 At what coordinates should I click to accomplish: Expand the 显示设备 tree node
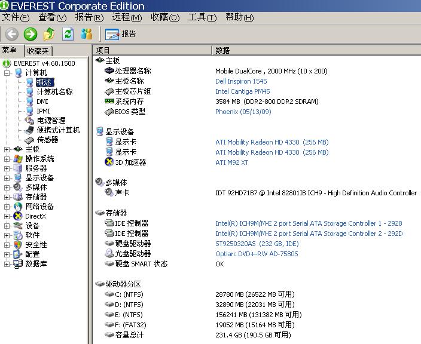point(7,178)
